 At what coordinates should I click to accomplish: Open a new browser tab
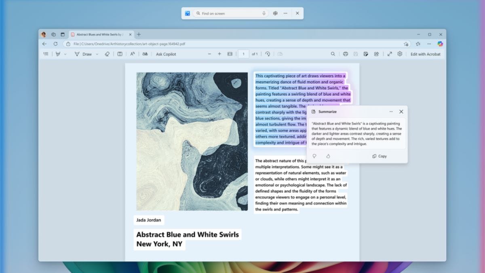(x=139, y=34)
